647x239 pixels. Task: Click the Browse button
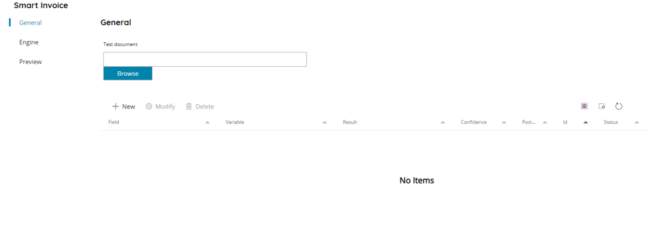[128, 73]
